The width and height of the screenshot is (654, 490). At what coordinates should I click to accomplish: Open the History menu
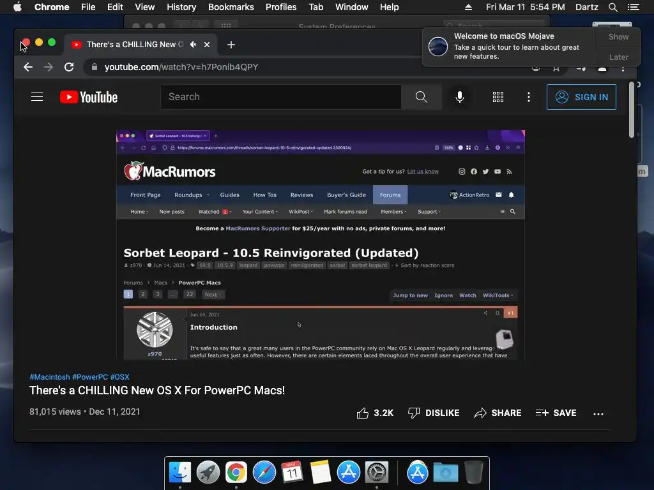coord(181,7)
